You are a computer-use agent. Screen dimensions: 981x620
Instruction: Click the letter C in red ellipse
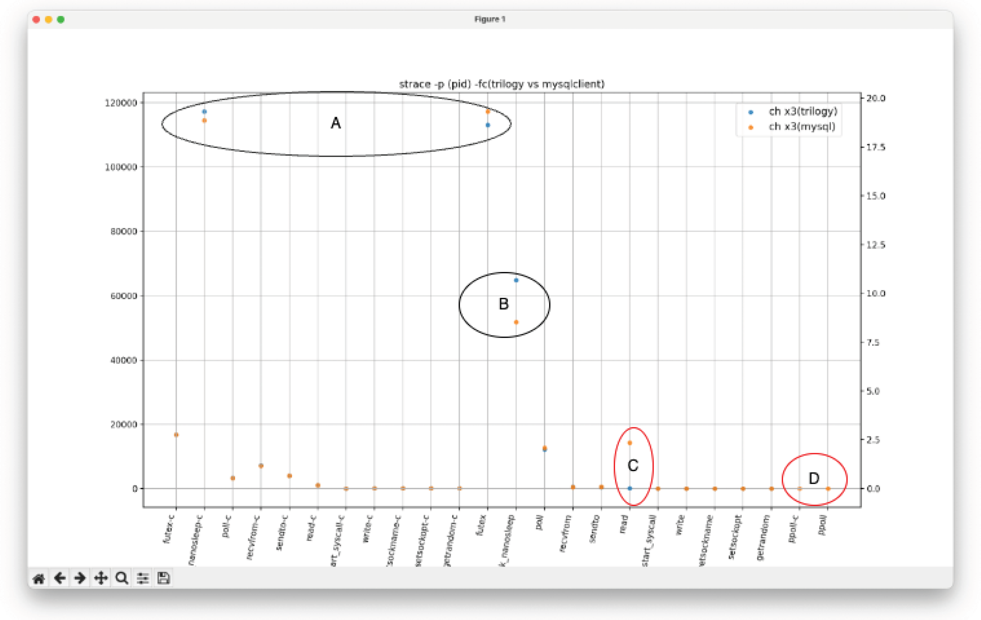[633, 465]
